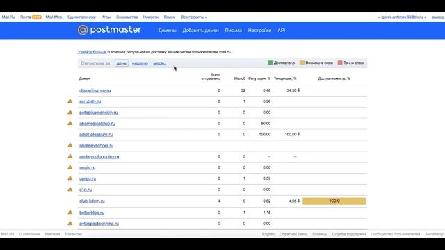Open the avtospectechnika.ru domain link
The width and height of the screenshot is (445, 250).
pos(99,224)
